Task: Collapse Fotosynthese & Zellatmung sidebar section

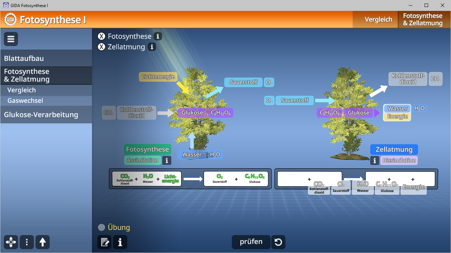Action: 46,75
